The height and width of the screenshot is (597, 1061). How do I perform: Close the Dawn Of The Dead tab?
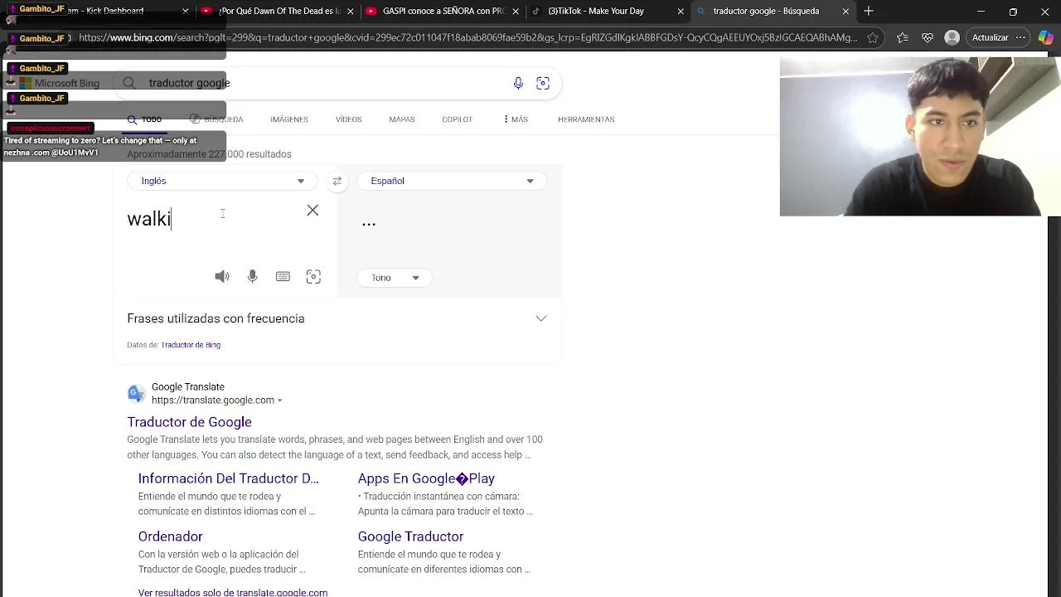point(350,12)
